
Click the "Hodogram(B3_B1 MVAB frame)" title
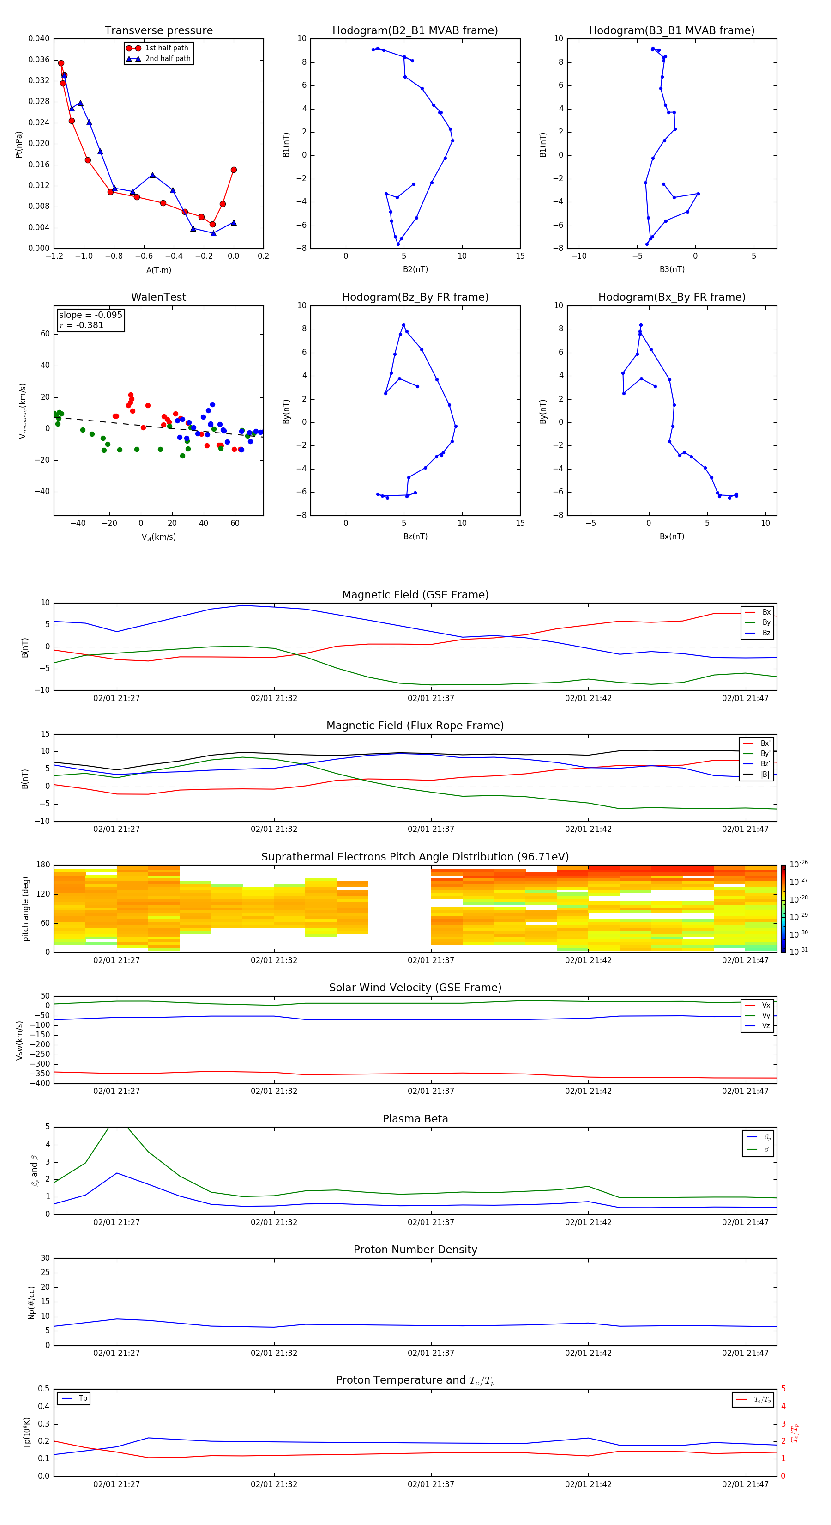(672, 31)
